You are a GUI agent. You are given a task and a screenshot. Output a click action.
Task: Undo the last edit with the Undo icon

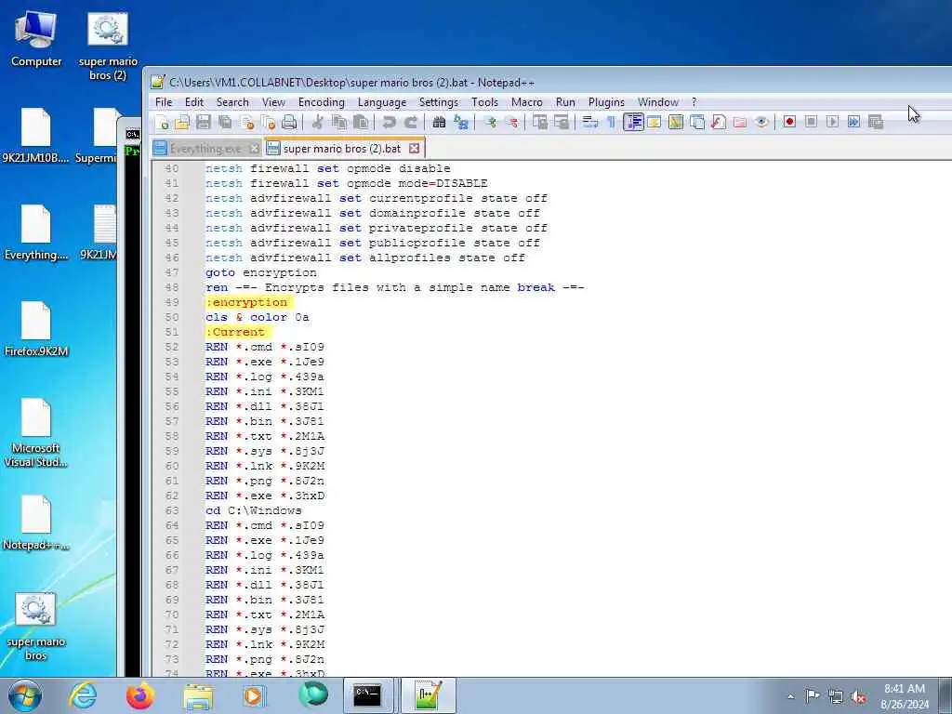tap(390, 122)
